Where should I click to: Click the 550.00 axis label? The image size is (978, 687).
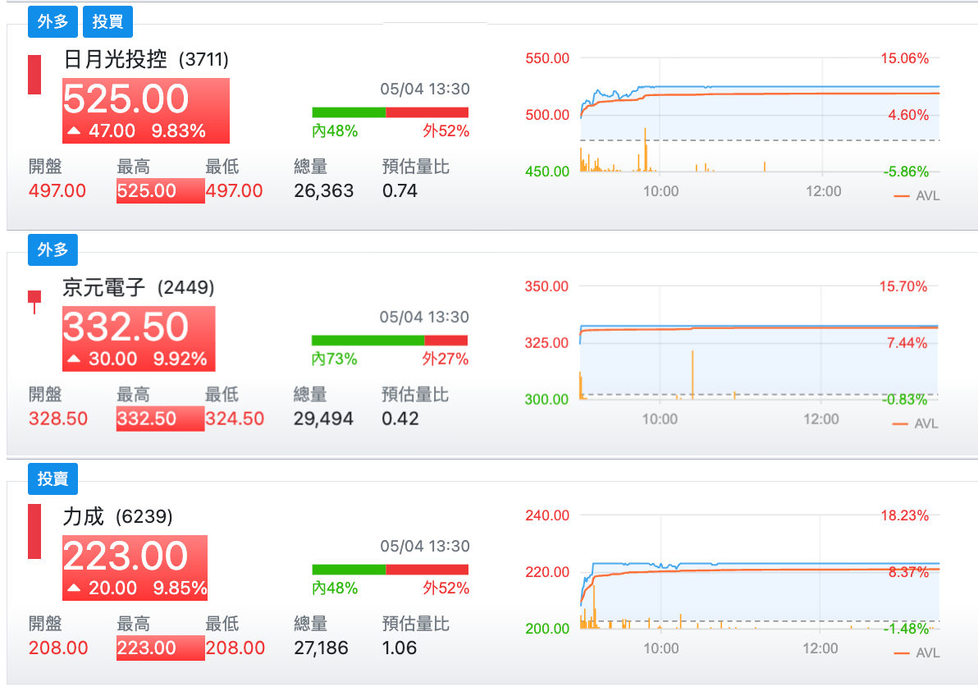[x=547, y=58]
